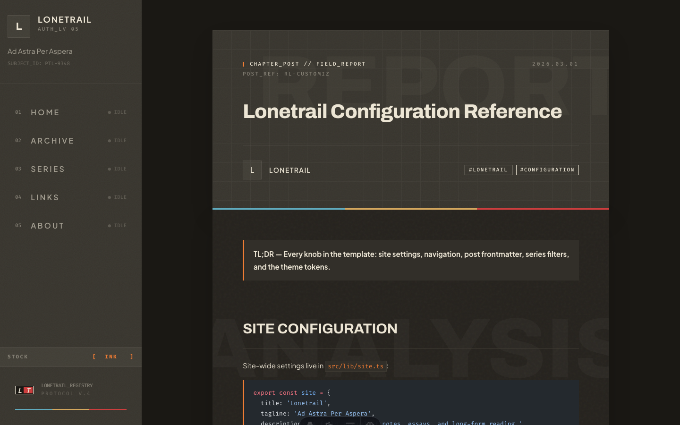The image size is (680, 425).
Task: Click the IDLE status beside Series
Action: 117,169
